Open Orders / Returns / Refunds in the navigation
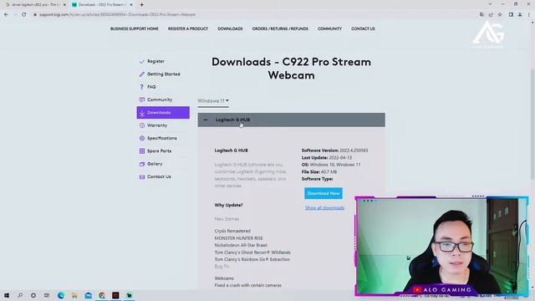Screen dimensions: 535x301 tap(280, 28)
